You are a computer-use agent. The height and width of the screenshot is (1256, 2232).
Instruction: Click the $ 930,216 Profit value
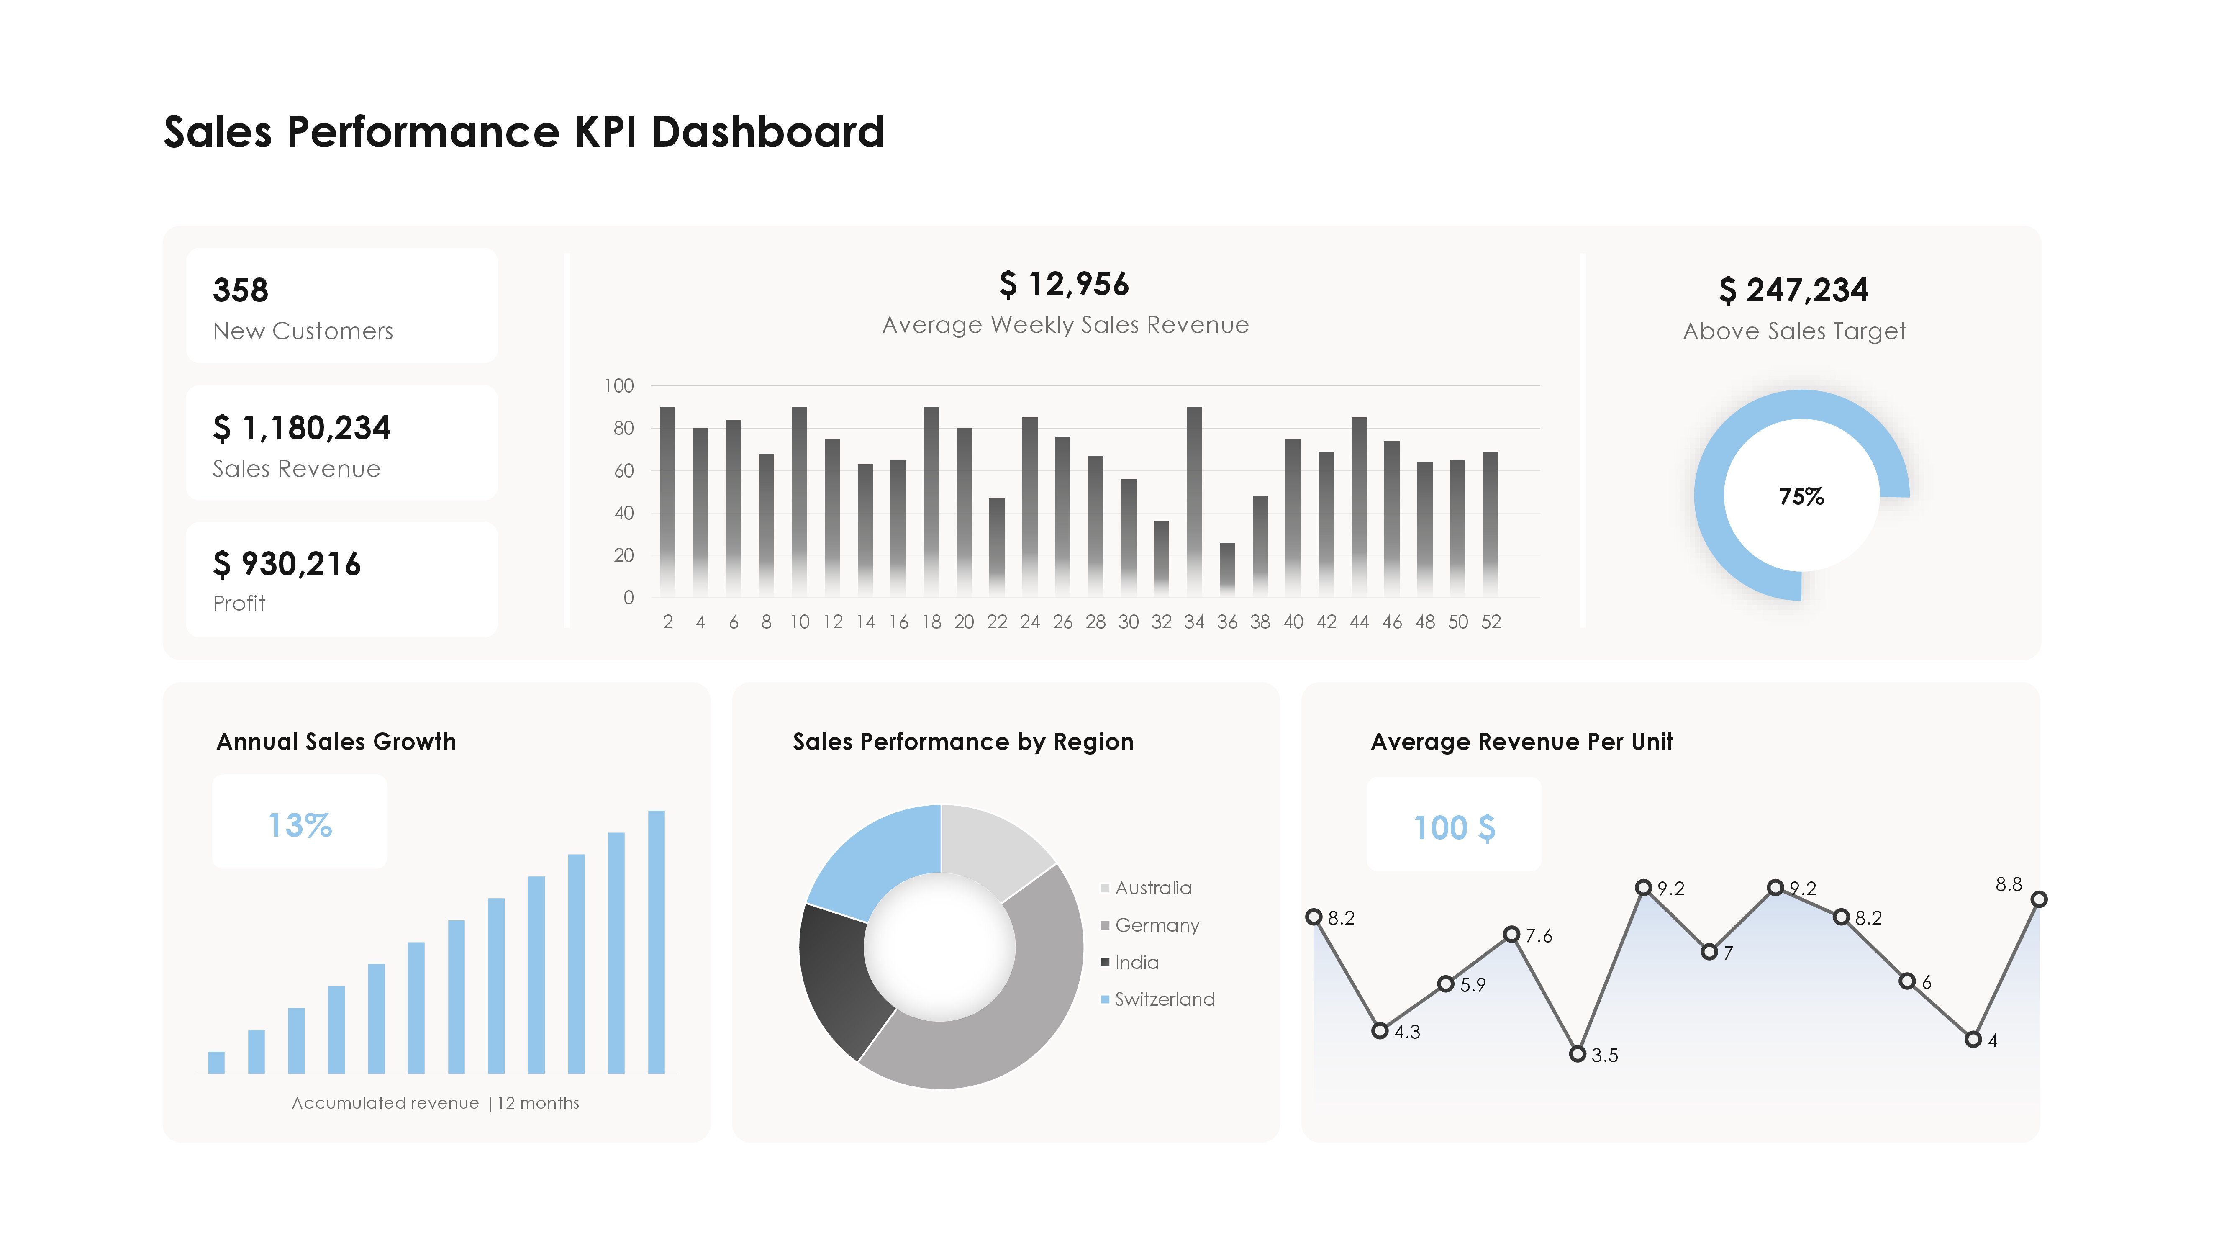pyautogui.click(x=286, y=563)
